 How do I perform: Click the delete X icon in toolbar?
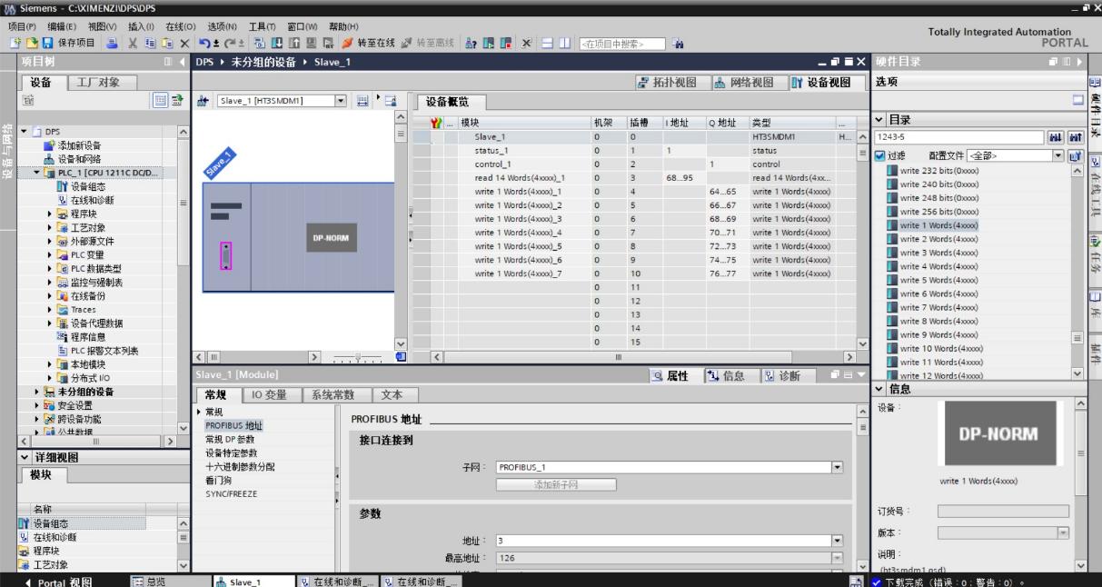[x=184, y=43]
